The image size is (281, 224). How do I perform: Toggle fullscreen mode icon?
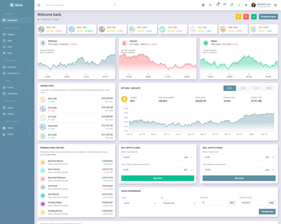click(x=239, y=5)
